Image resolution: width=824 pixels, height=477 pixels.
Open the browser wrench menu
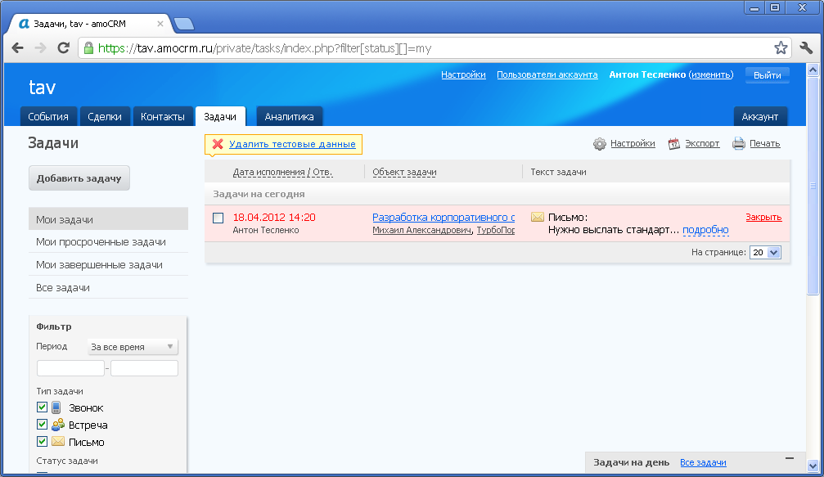point(807,48)
